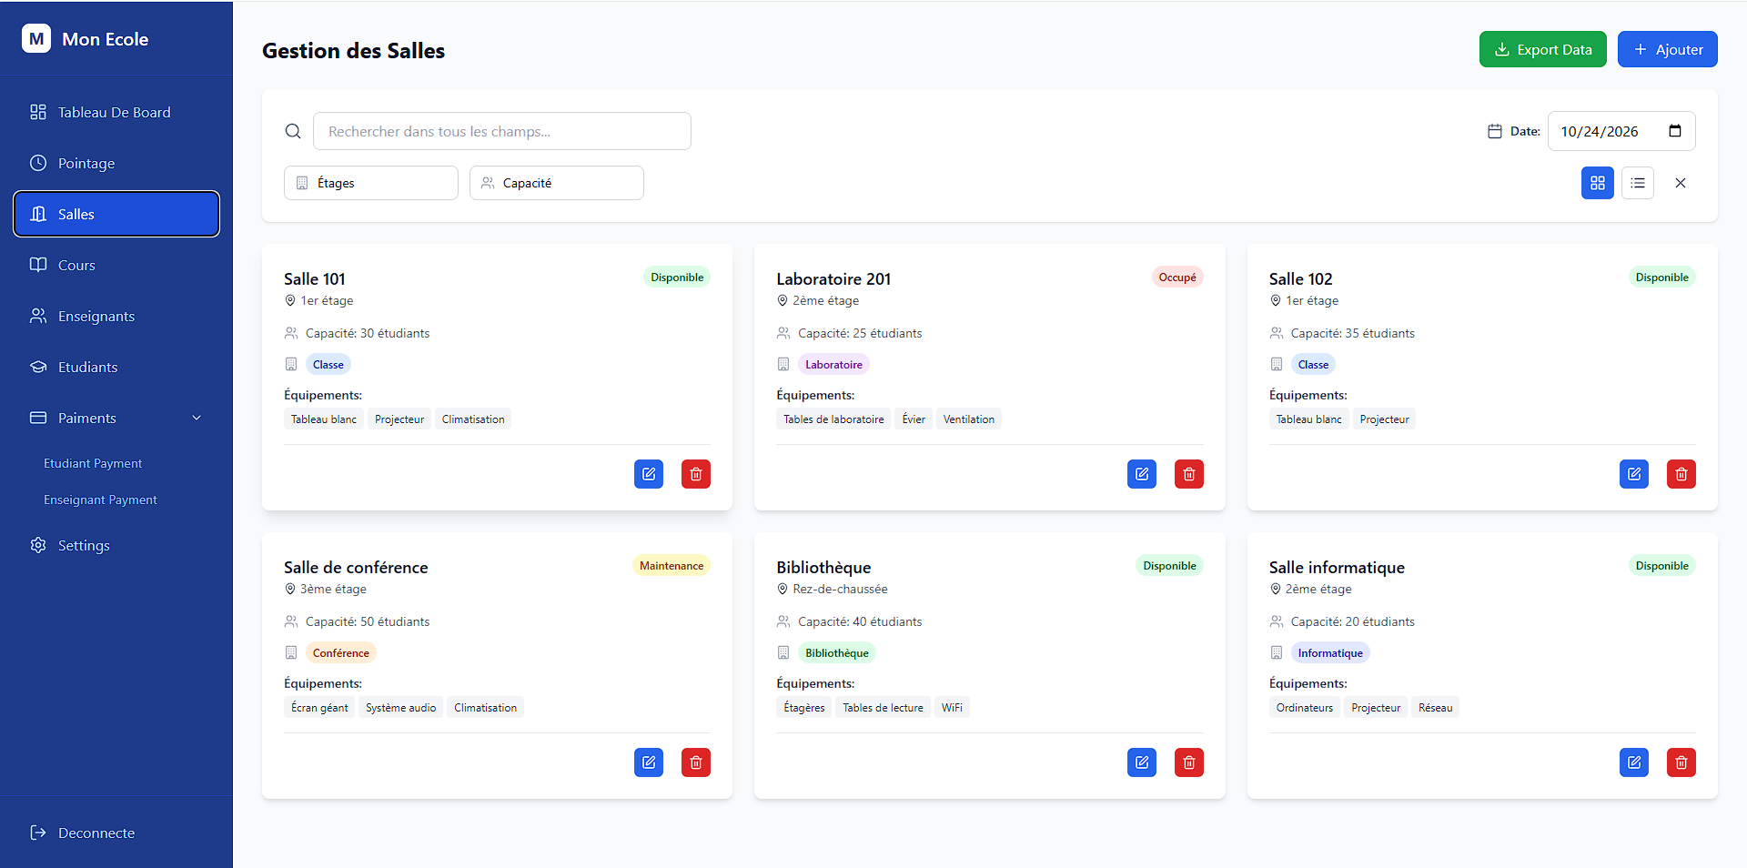Focus the search all fields input
Viewport: 1747px width, 868px height.
(502, 131)
